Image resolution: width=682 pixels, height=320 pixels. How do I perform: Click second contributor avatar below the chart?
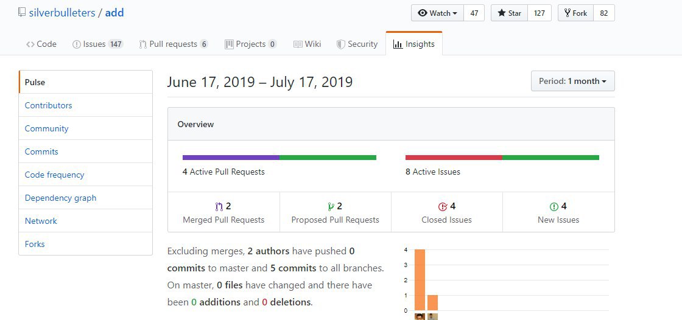432,316
